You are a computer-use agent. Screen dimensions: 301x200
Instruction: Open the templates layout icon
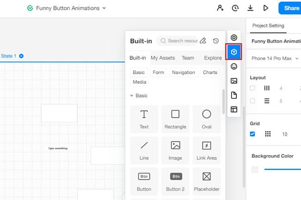(x=234, y=109)
